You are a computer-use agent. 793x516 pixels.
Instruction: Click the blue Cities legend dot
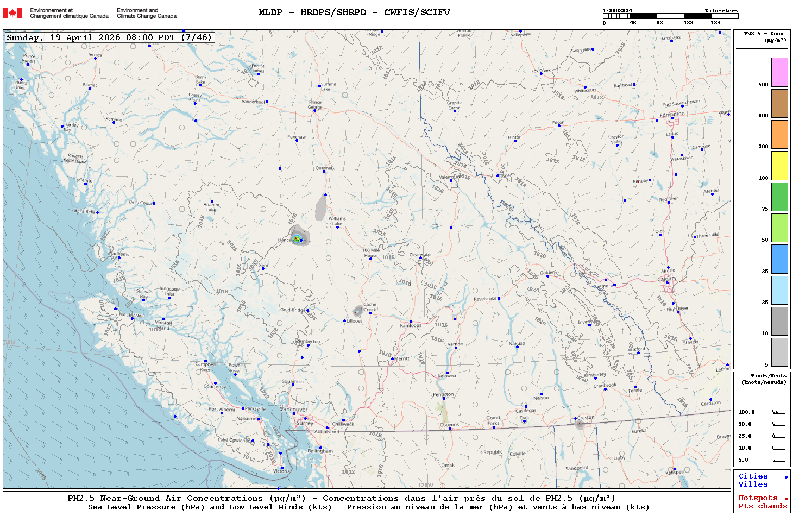coord(785,477)
